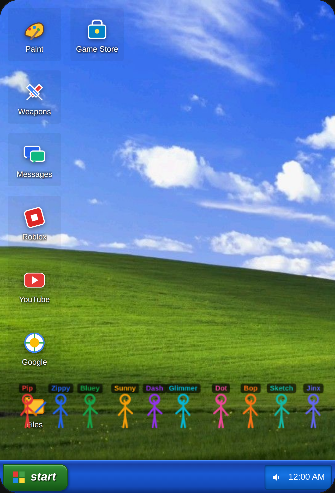
Task: Select the red stick figure Pip
Action: coord(27,411)
